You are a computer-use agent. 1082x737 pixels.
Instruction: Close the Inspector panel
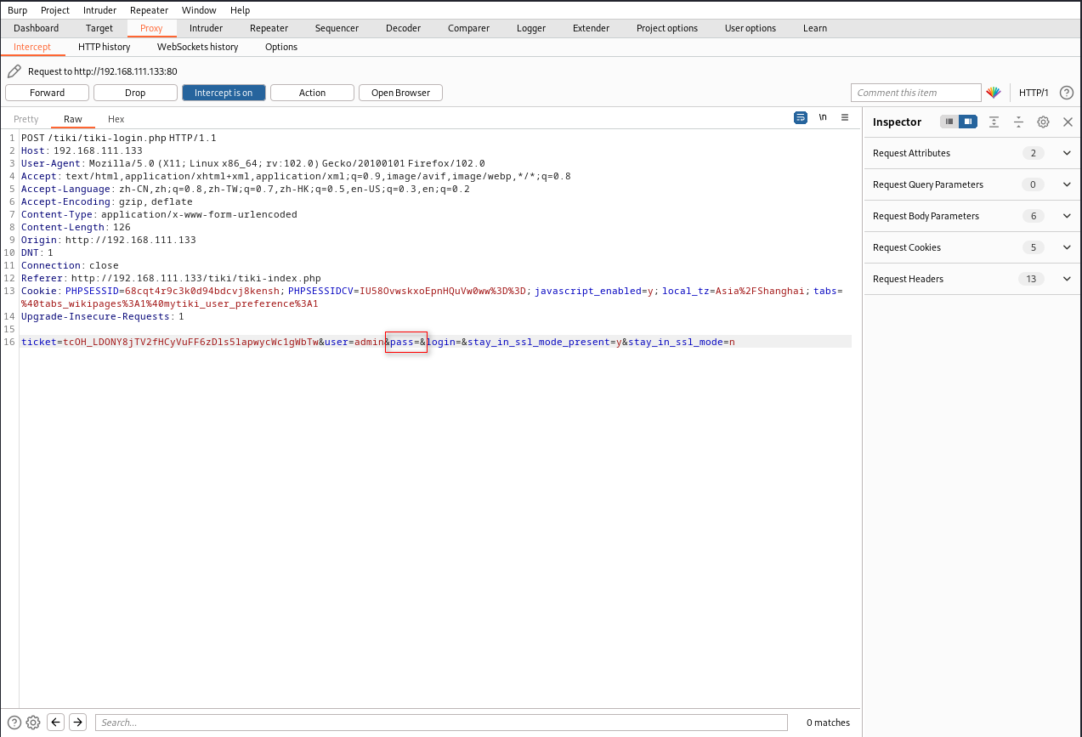point(1068,122)
